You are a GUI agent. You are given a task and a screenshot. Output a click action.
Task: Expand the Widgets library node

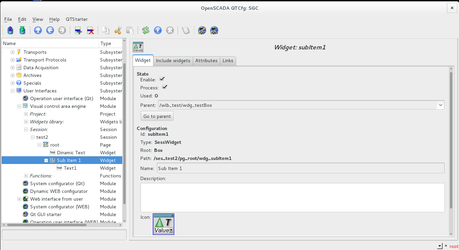(x=26, y=122)
